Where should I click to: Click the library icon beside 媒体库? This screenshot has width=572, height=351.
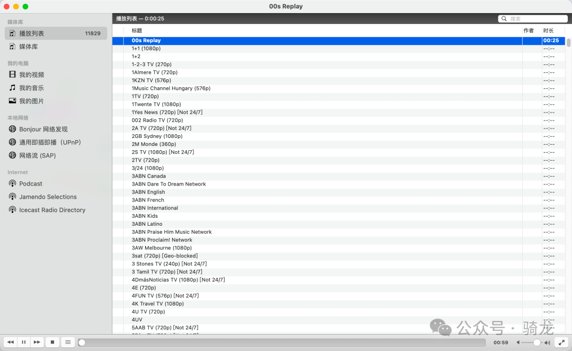point(12,46)
